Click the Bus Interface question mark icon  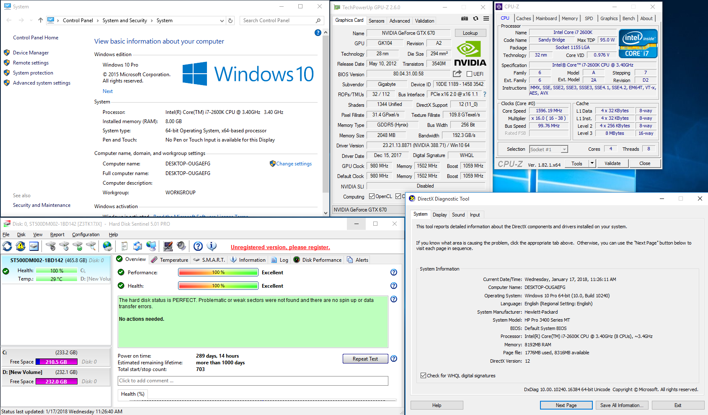click(485, 94)
